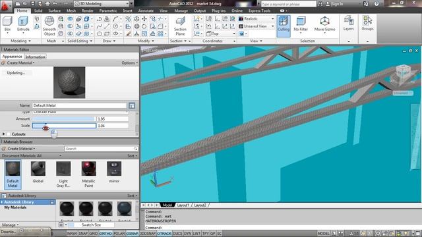Expand the Modify panel dropdown

point(146,41)
